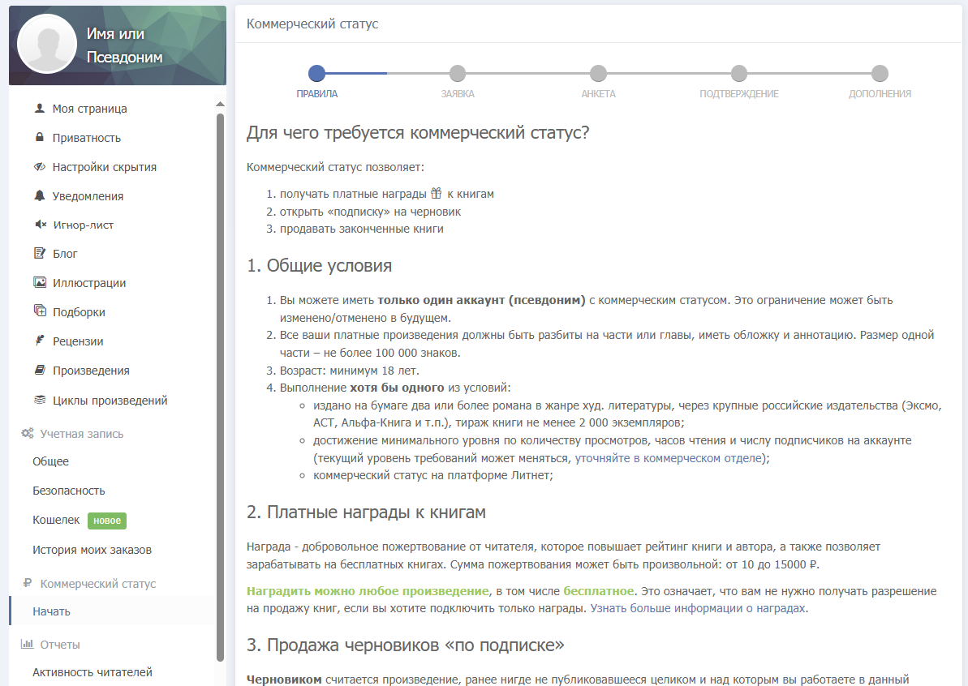Click the quill icon beside Рецензии
This screenshot has height=686, width=968.
[x=40, y=341]
